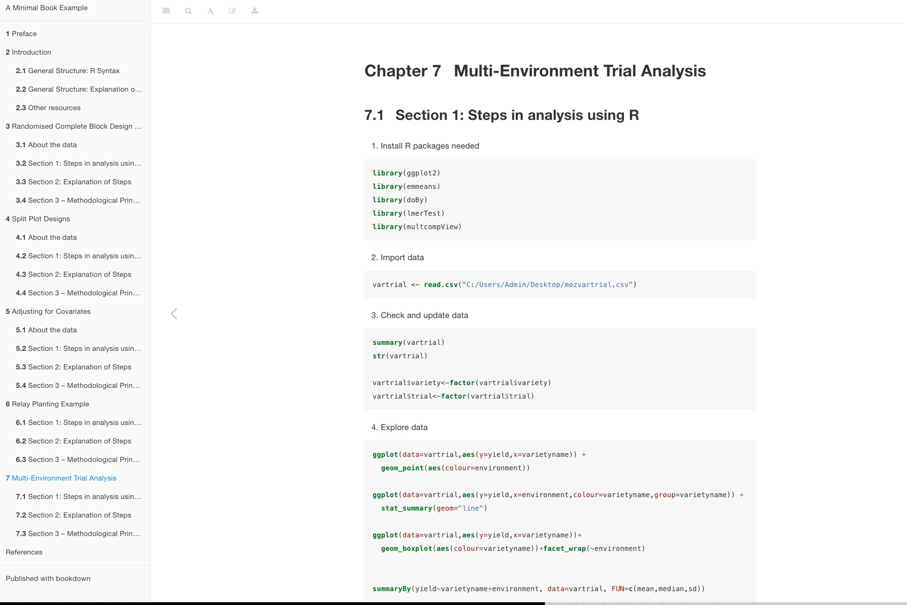Click A Minimal Book Example title
Image resolution: width=907 pixels, height=605 pixels.
pos(47,8)
